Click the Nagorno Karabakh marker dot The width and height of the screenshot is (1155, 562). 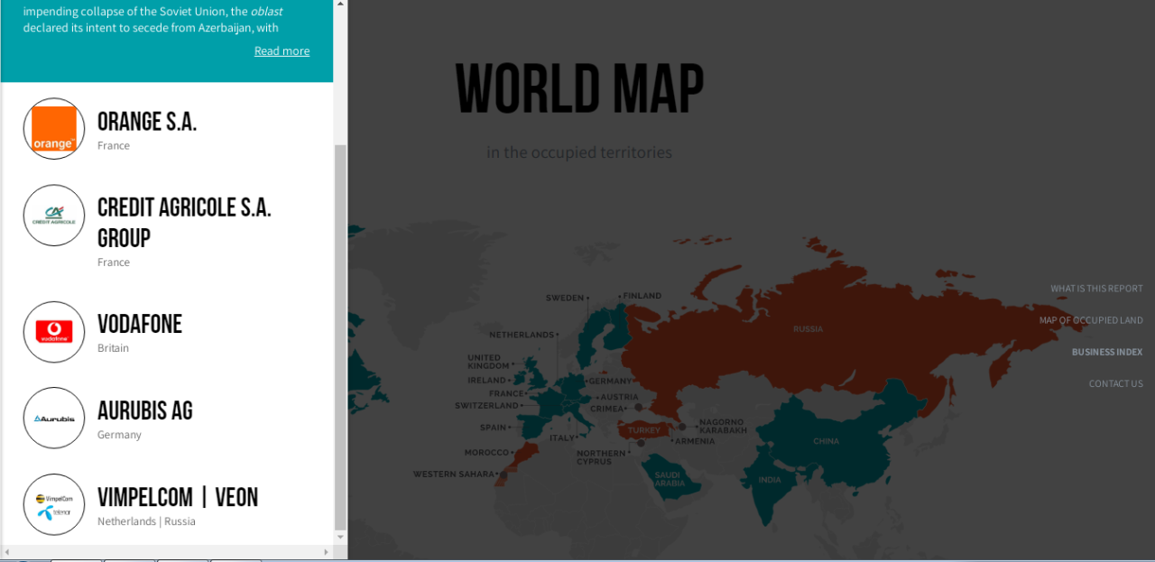pyautogui.click(x=682, y=427)
